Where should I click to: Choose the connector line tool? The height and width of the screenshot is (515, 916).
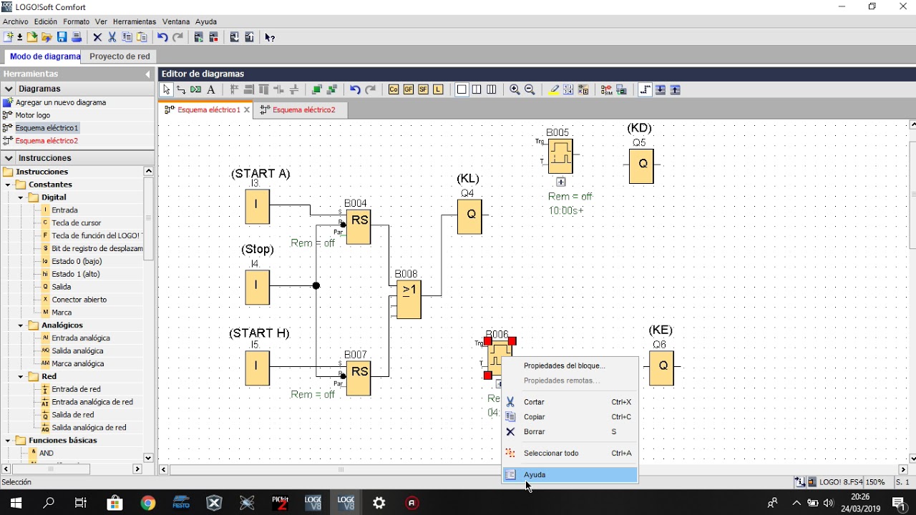181,89
